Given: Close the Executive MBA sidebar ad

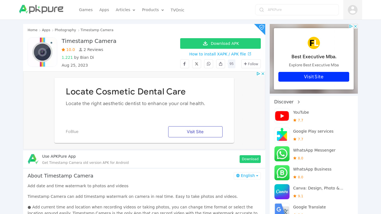Looking at the screenshot, I should pyautogui.click(x=355, y=26).
